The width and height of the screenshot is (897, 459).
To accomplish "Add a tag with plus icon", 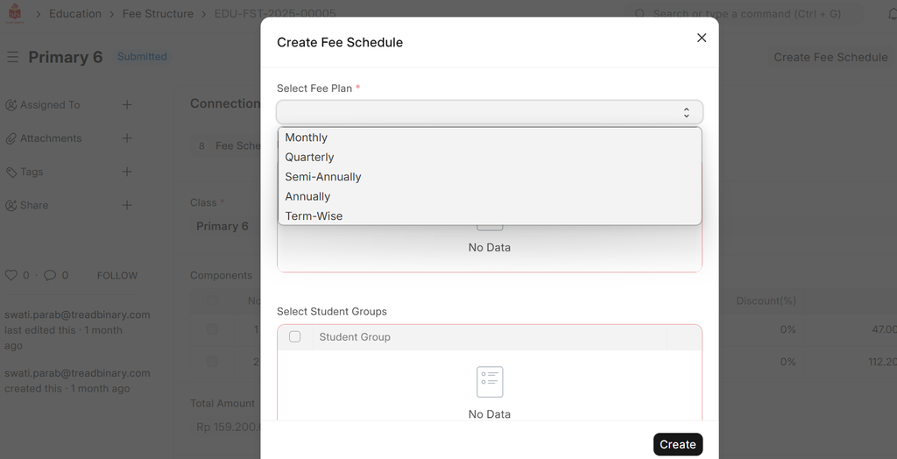I will (127, 172).
